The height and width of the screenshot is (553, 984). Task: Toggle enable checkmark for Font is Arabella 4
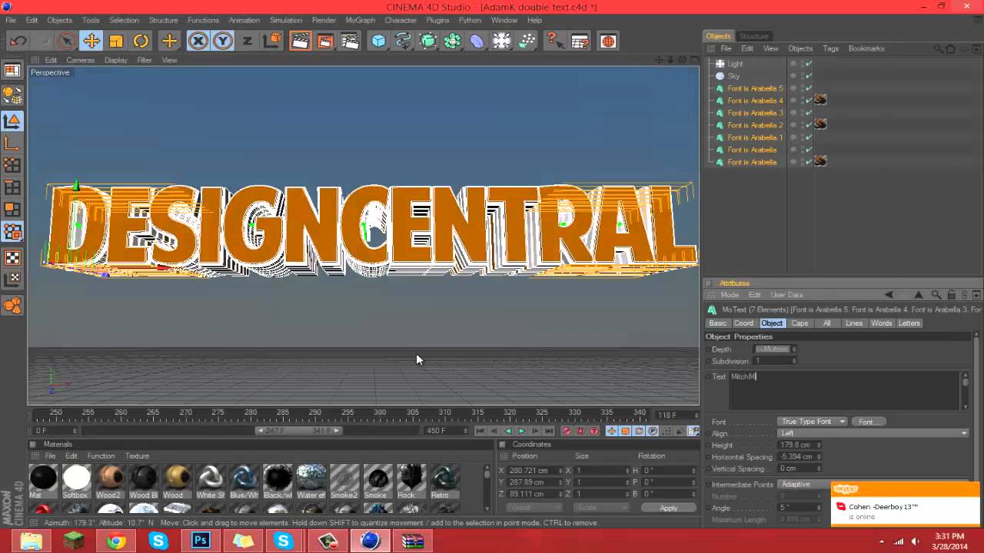[809, 101]
